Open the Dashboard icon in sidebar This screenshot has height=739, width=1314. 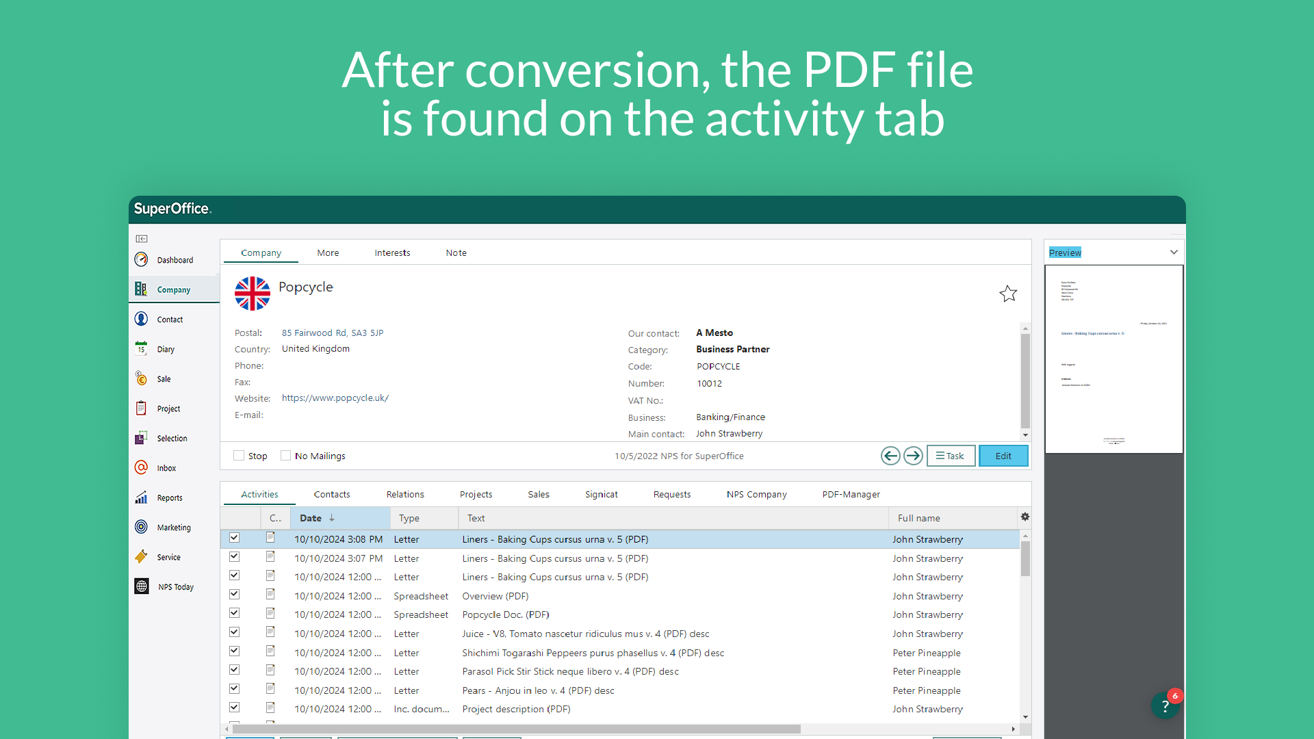point(141,259)
